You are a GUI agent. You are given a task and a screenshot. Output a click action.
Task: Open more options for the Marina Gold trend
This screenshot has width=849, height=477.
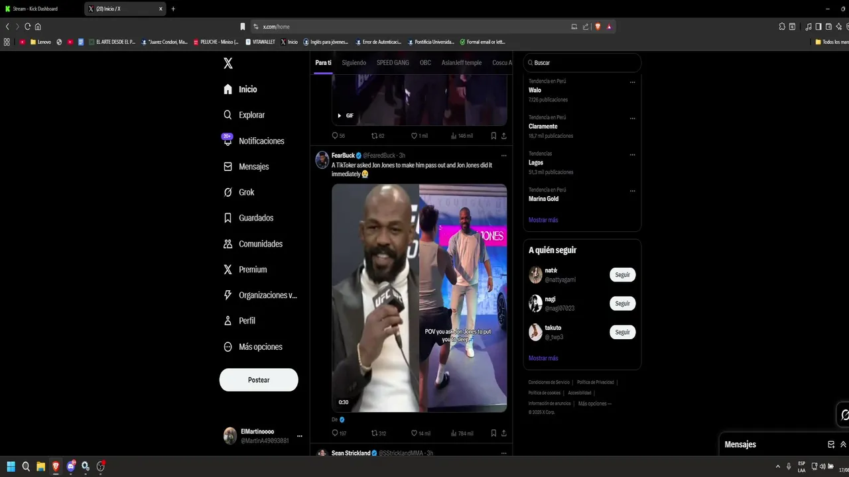click(x=632, y=191)
